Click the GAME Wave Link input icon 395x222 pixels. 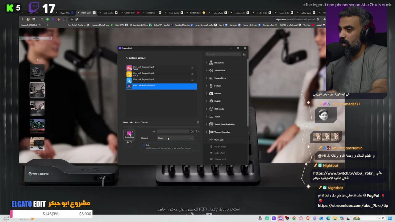pos(129,68)
